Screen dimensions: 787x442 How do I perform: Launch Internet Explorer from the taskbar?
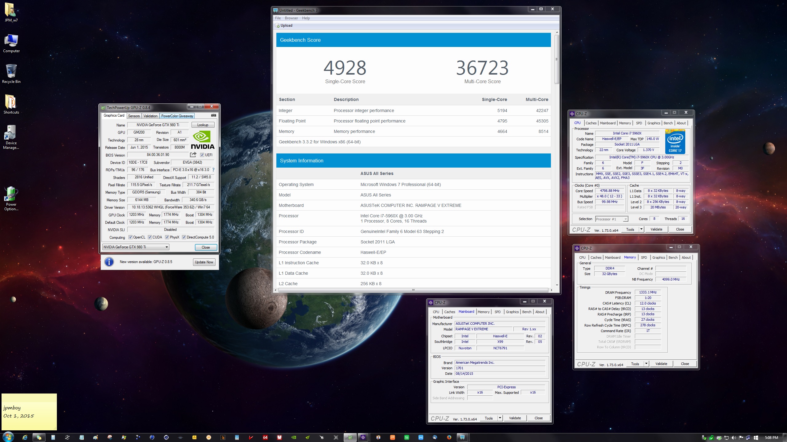[x=25, y=437]
